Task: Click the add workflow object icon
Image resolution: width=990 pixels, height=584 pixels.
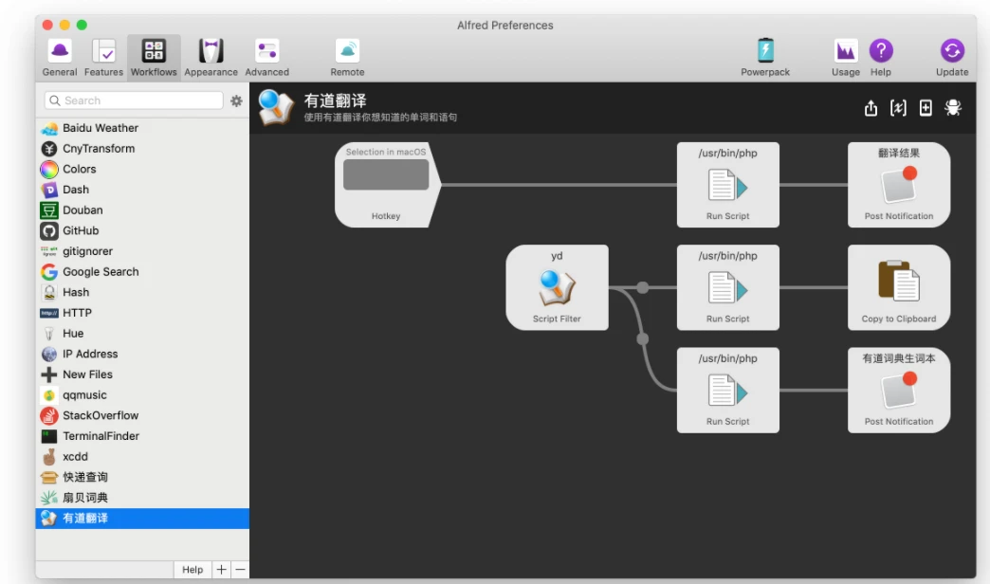Action: (926, 108)
